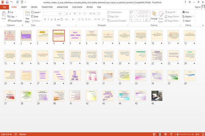Open Align Text dropdown
Screen dimensions: 205x136
point(113,16)
